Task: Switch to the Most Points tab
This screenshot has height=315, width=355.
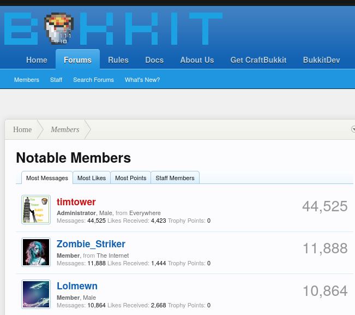Action: point(131,178)
